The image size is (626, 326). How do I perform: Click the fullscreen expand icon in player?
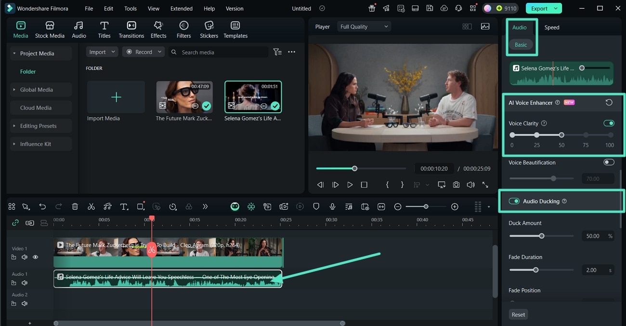(x=485, y=185)
